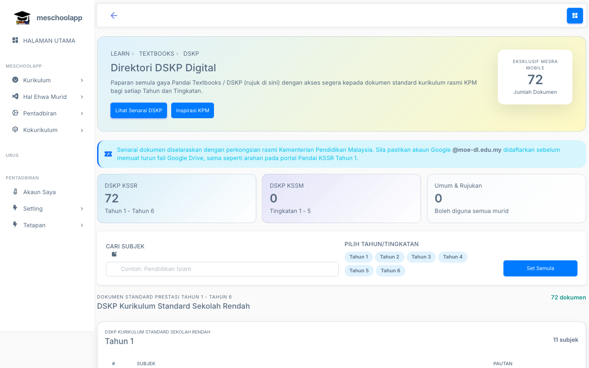Viewport: 589px width, 368px height.
Task: Click the Halaman Utama dashboard icon
Action: (15, 40)
